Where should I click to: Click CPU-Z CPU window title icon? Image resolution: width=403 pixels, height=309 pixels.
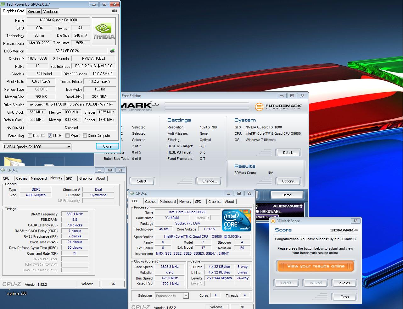click(x=132, y=193)
